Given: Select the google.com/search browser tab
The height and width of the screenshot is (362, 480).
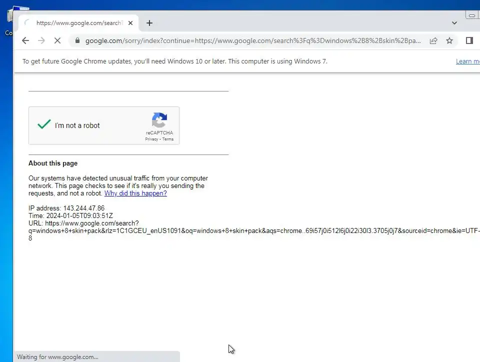Looking at the screenshot, I should [x=78, y=23].
